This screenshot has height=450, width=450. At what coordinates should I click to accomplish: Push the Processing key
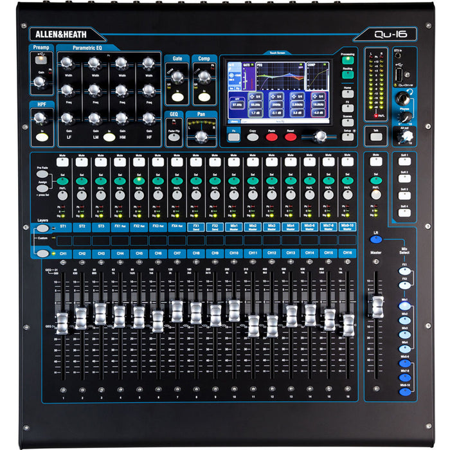pyautogui.click(x=348, y=60)
